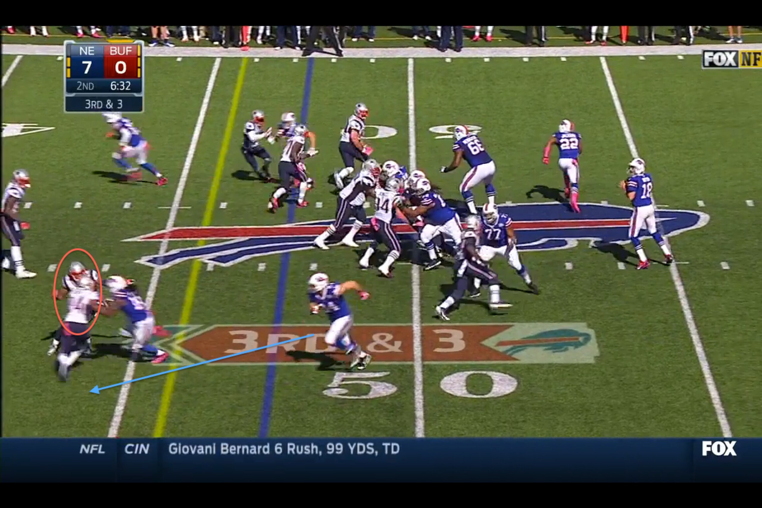762x508 pixels.
Task: Click New England's score of 7
Action: (87, 68)
